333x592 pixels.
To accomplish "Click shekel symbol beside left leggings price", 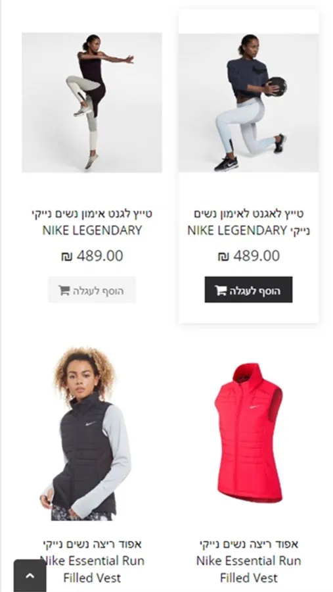I will [x=67, y=257].
